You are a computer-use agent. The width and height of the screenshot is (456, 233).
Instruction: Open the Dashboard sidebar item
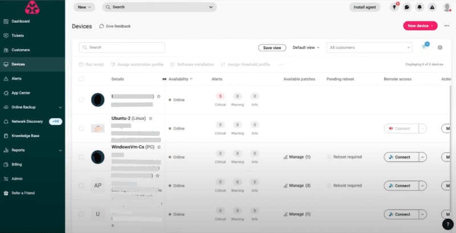tap(21, 22)
